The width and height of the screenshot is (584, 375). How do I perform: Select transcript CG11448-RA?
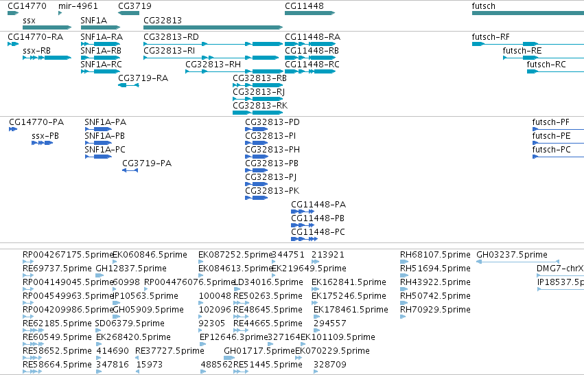point(310,44)
